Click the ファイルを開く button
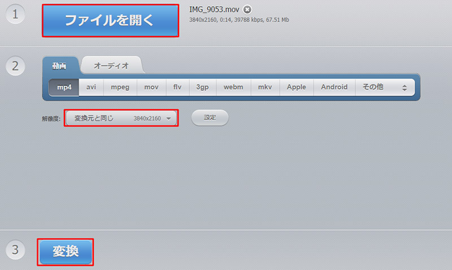The image size is (452, 270). point(110,21)
